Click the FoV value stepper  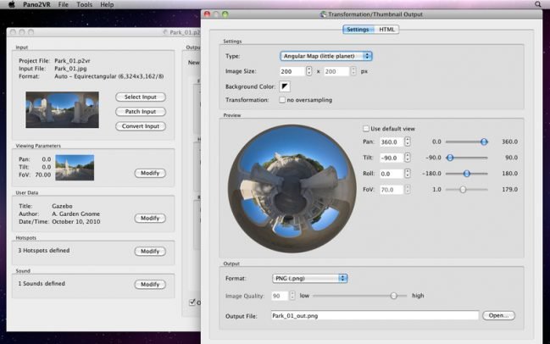(x=407, y=189)
